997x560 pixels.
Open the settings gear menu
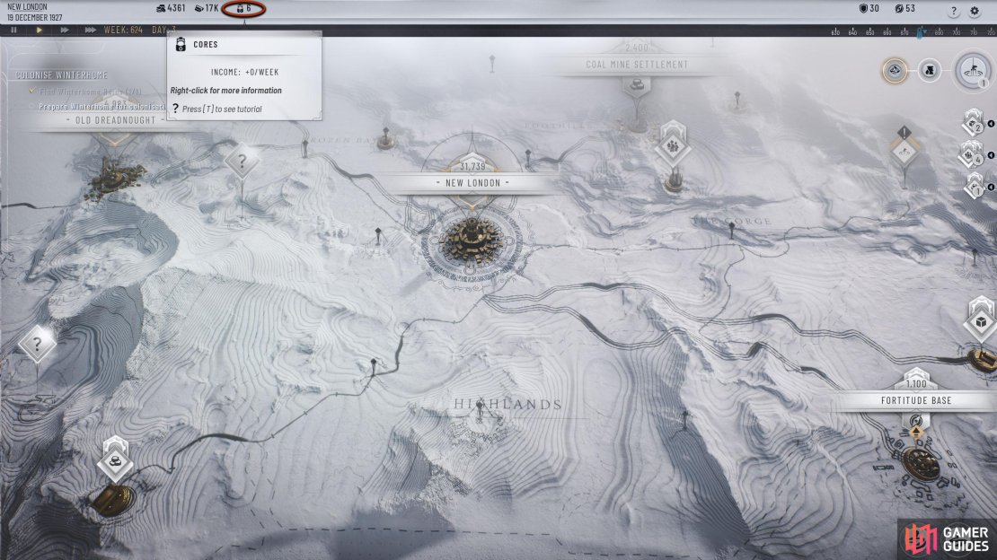point(975,11)
